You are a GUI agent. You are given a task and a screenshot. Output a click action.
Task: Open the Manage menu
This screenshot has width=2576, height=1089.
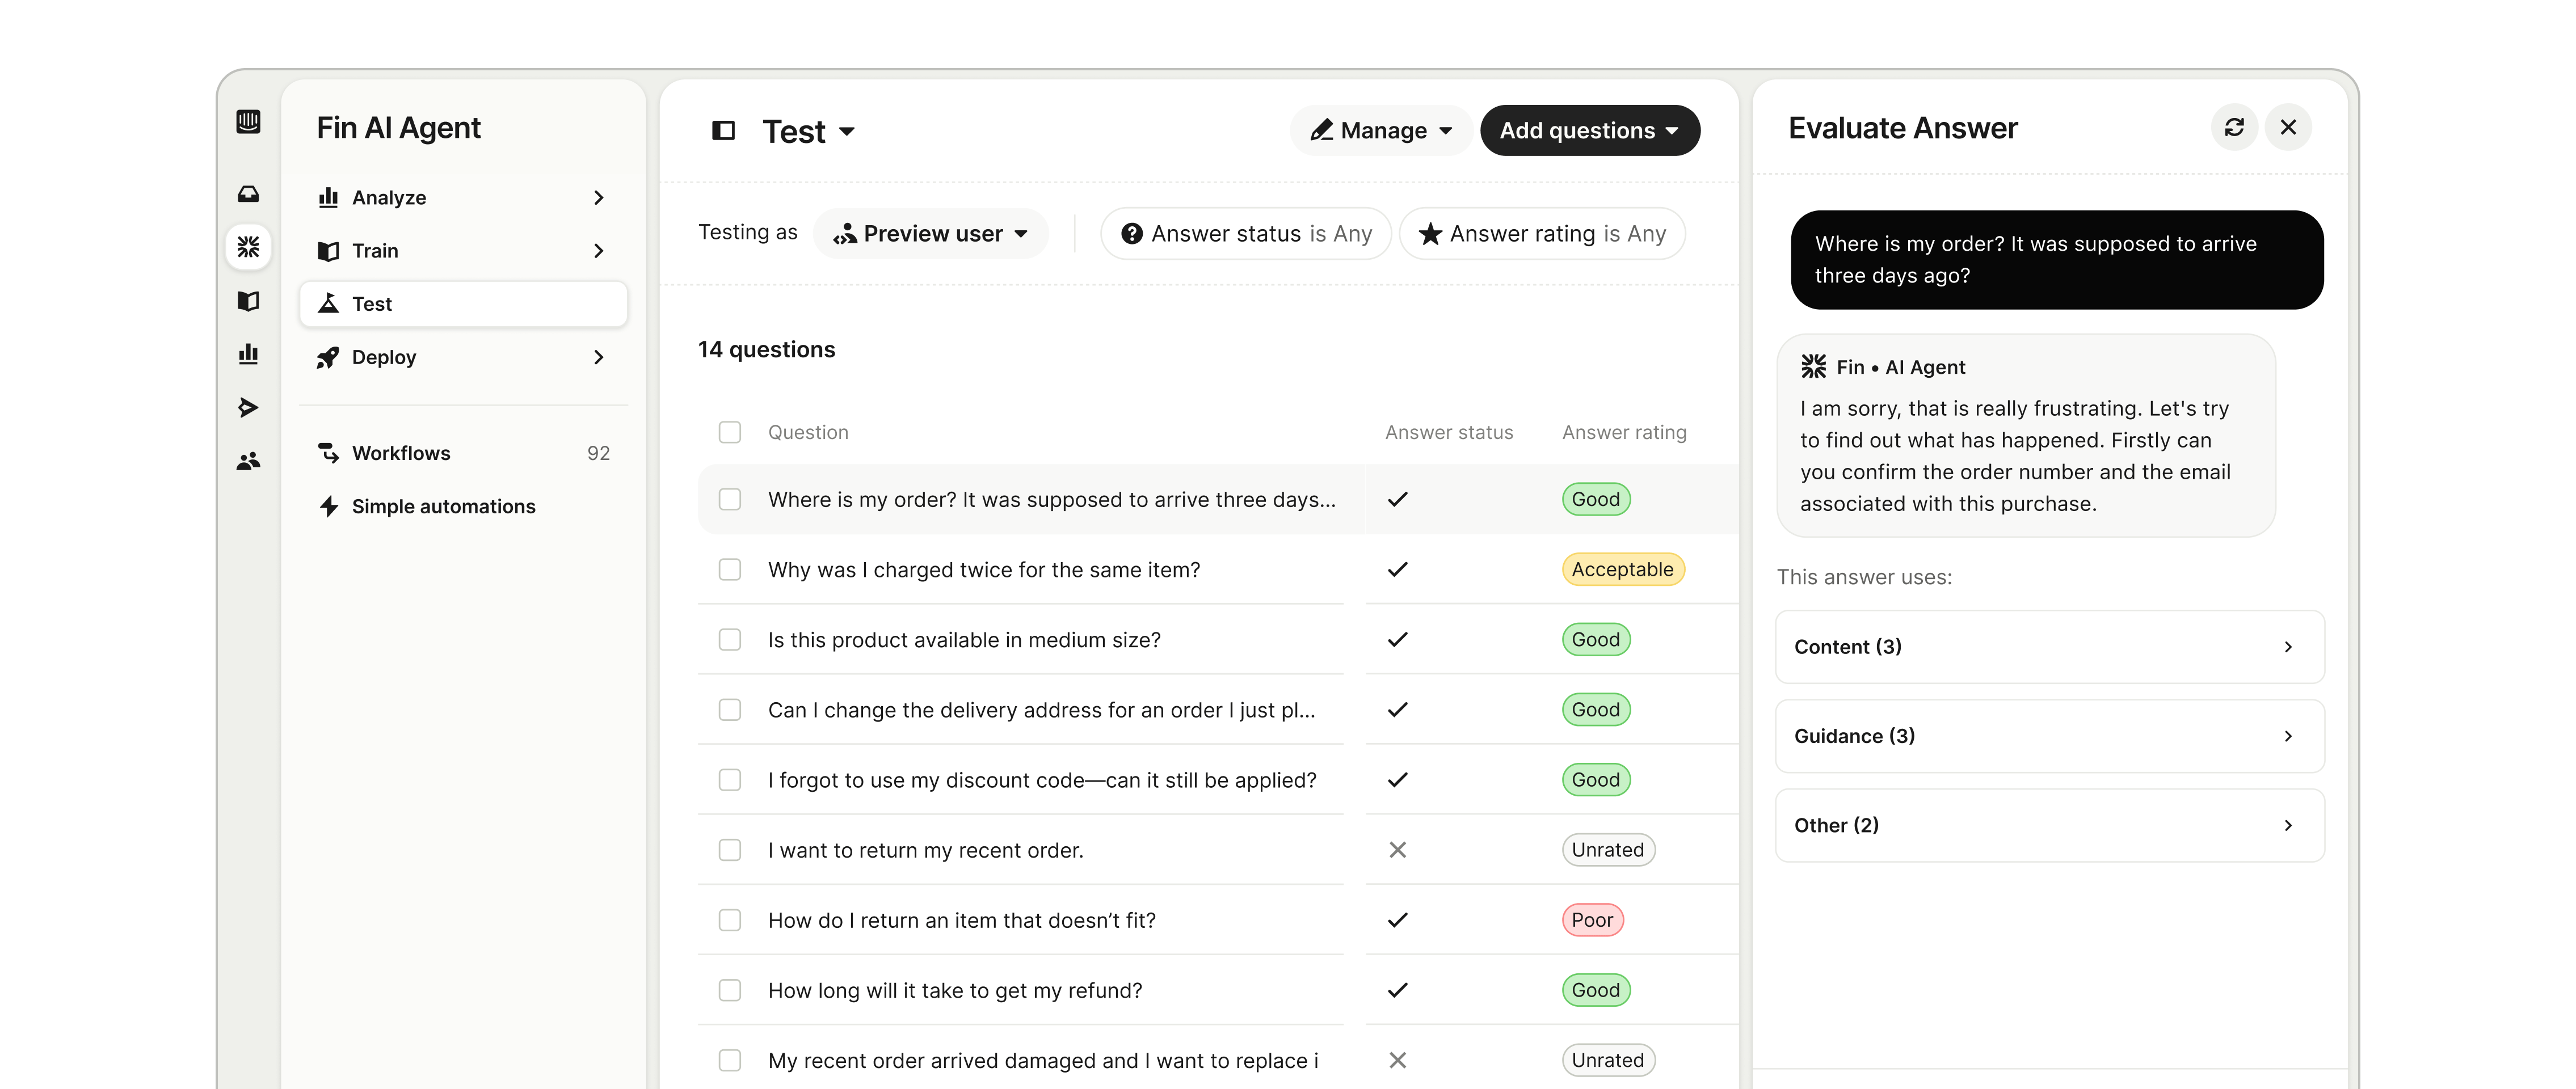(x=1380, y=130)
